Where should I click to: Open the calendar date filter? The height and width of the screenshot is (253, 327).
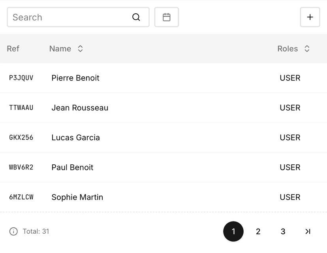pyautogui.click(x=167, y=17)
